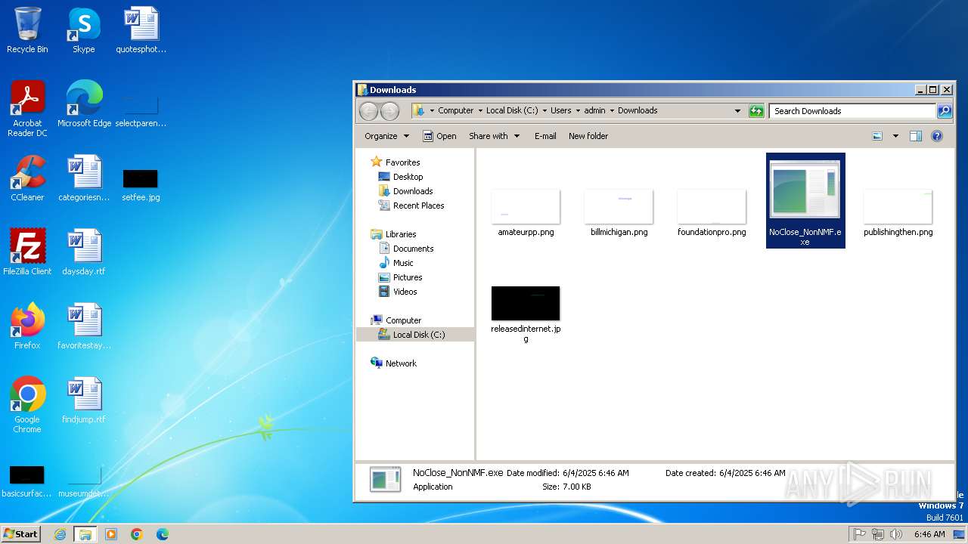
Task: Open Internet Explorer from the taskbar
Action: coord(60,534)
